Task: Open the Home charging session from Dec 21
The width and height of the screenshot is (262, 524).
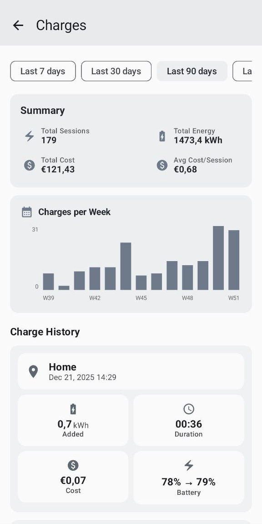Action: coord(131,371)
